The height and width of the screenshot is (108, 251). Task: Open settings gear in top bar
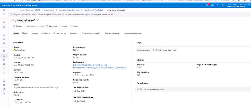coord(212,5)
